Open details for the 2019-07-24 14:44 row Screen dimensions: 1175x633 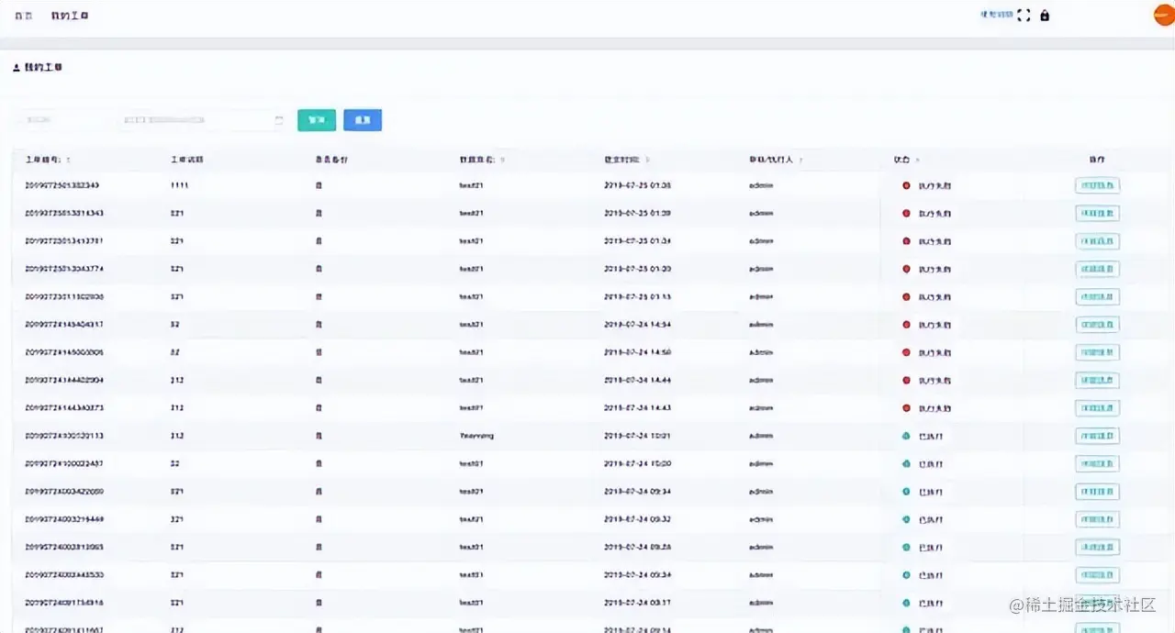pyautogui.click(x=1097, y=381)
